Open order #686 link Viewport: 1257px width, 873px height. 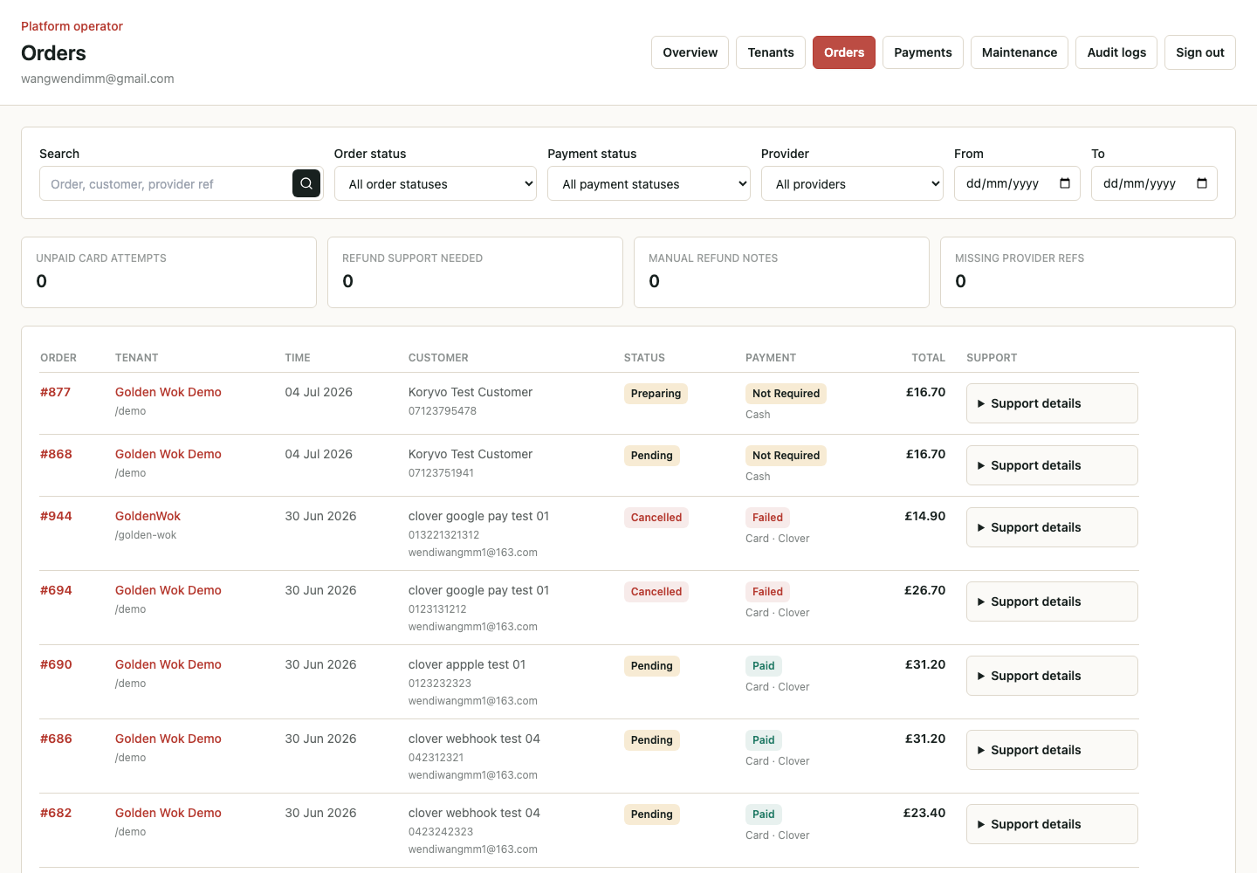click(56, 739)
